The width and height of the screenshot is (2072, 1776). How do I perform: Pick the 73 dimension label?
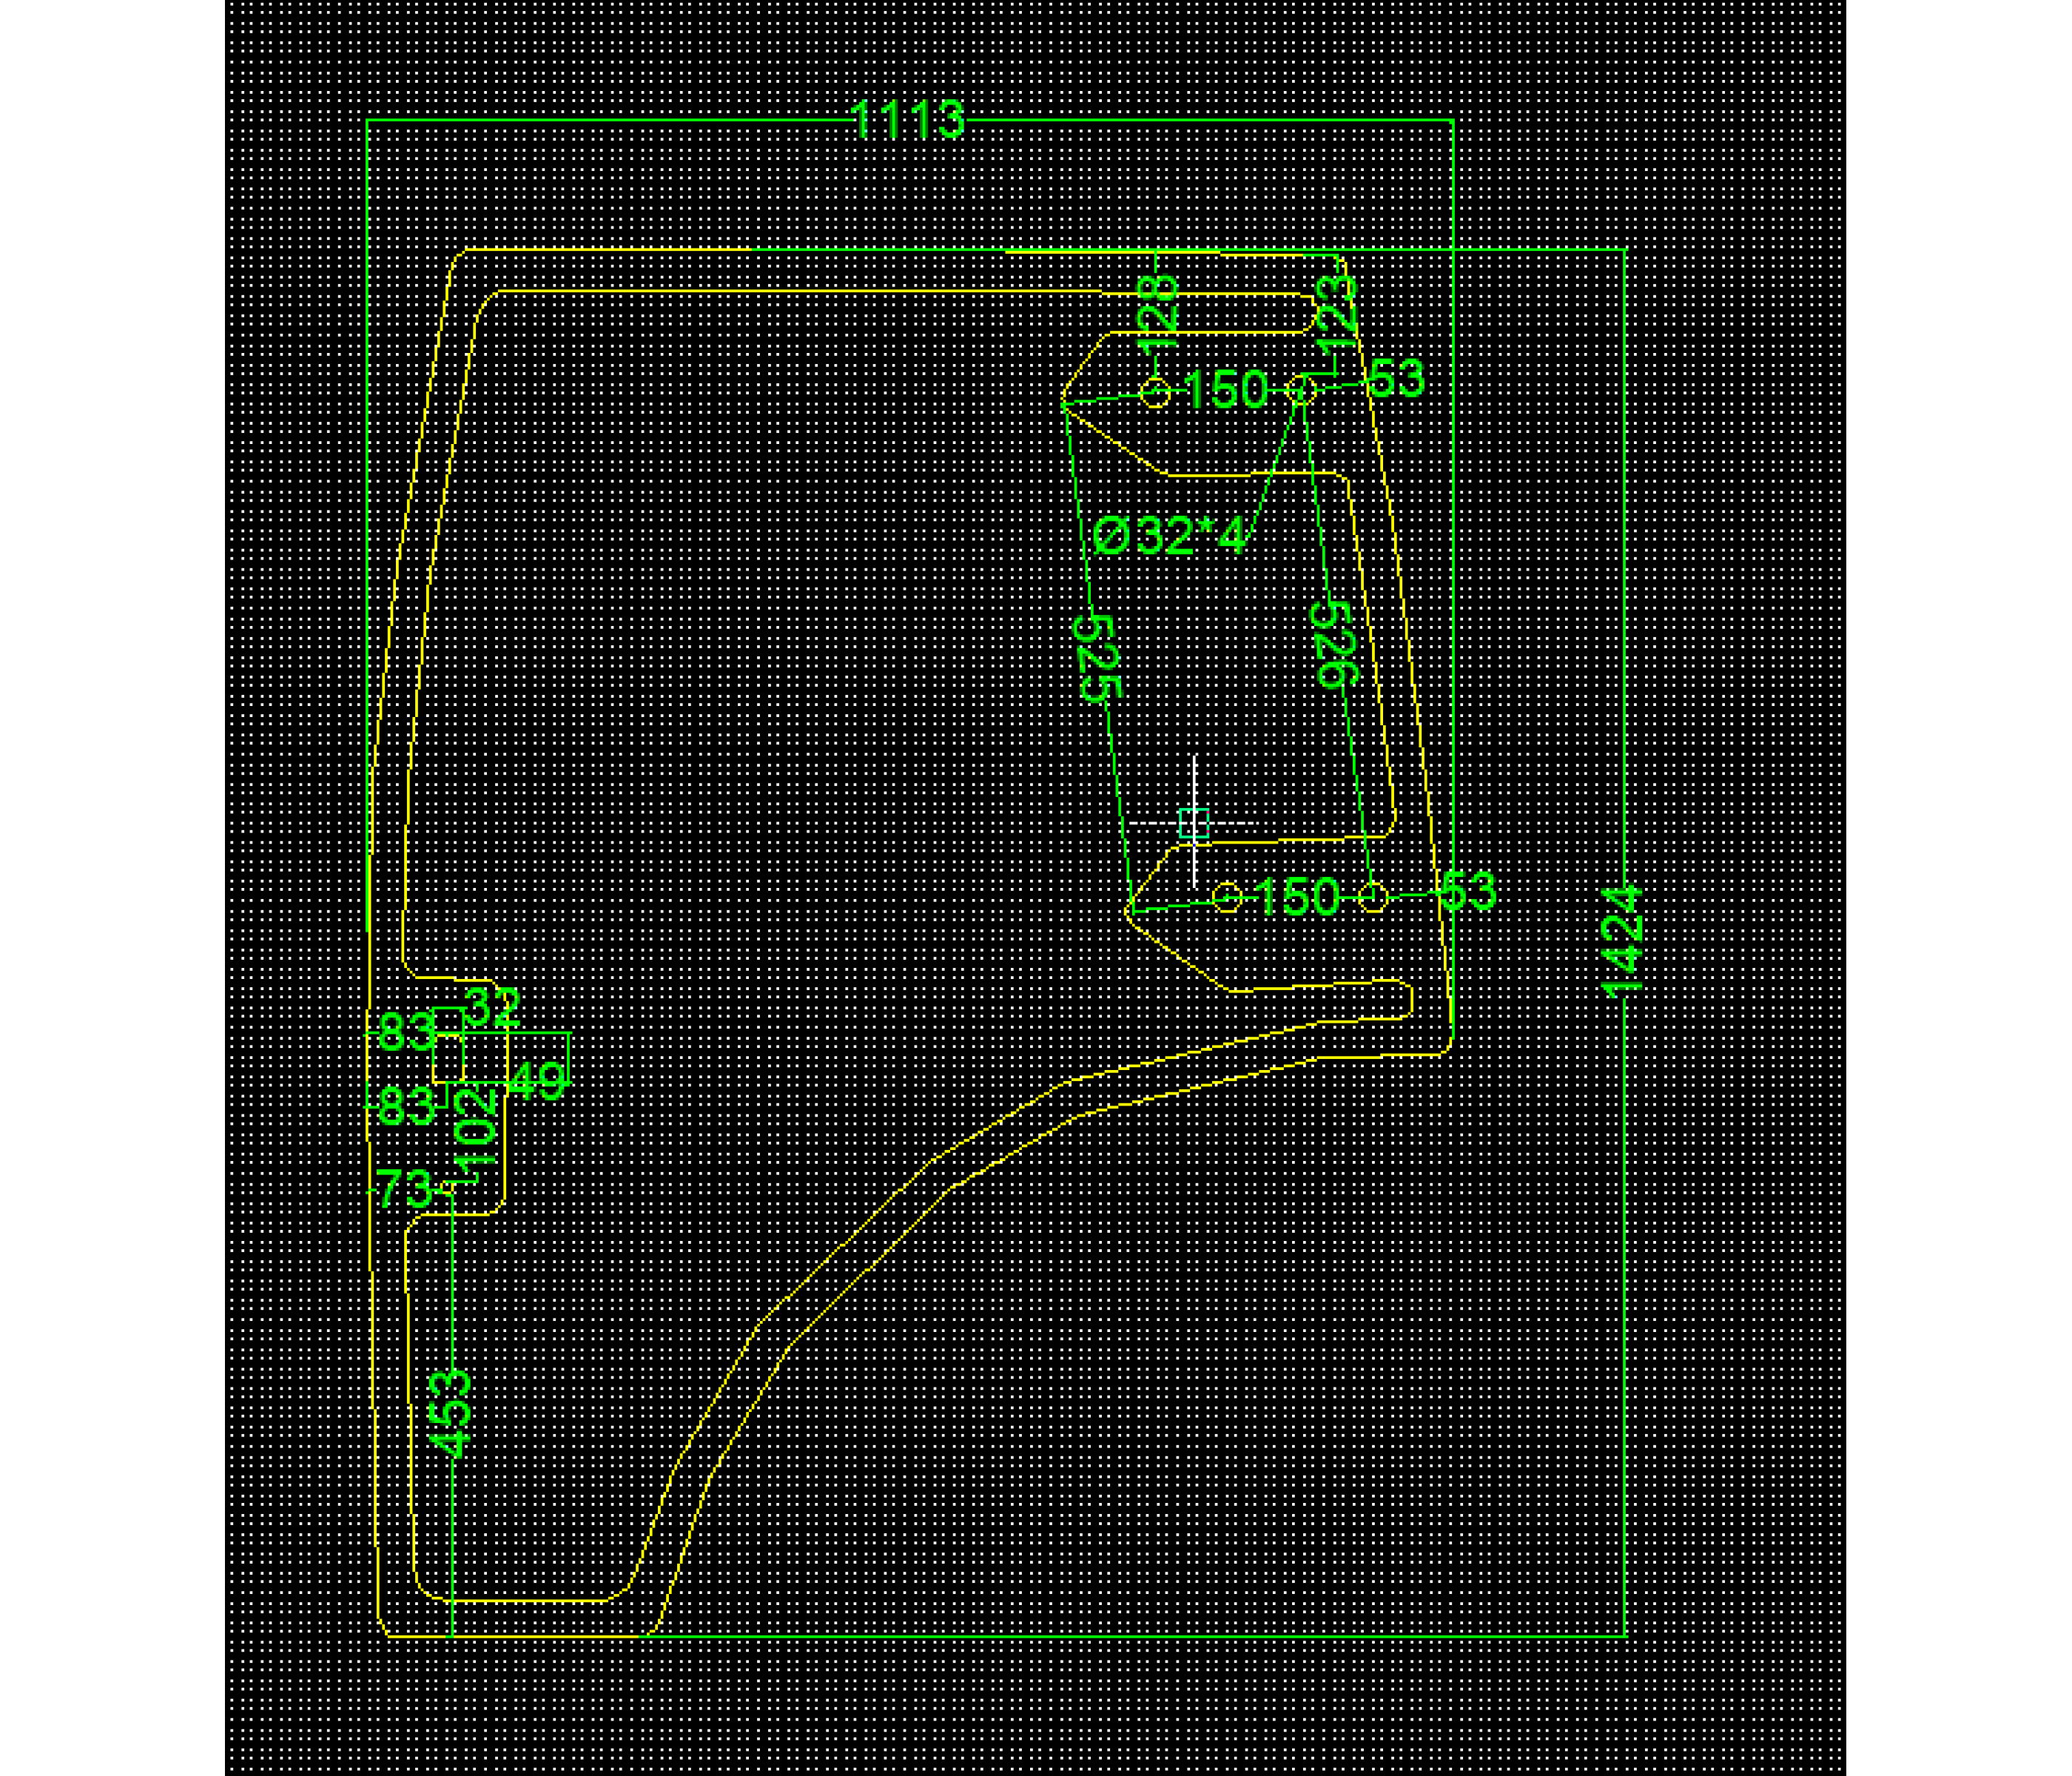tap(404, 1189)
